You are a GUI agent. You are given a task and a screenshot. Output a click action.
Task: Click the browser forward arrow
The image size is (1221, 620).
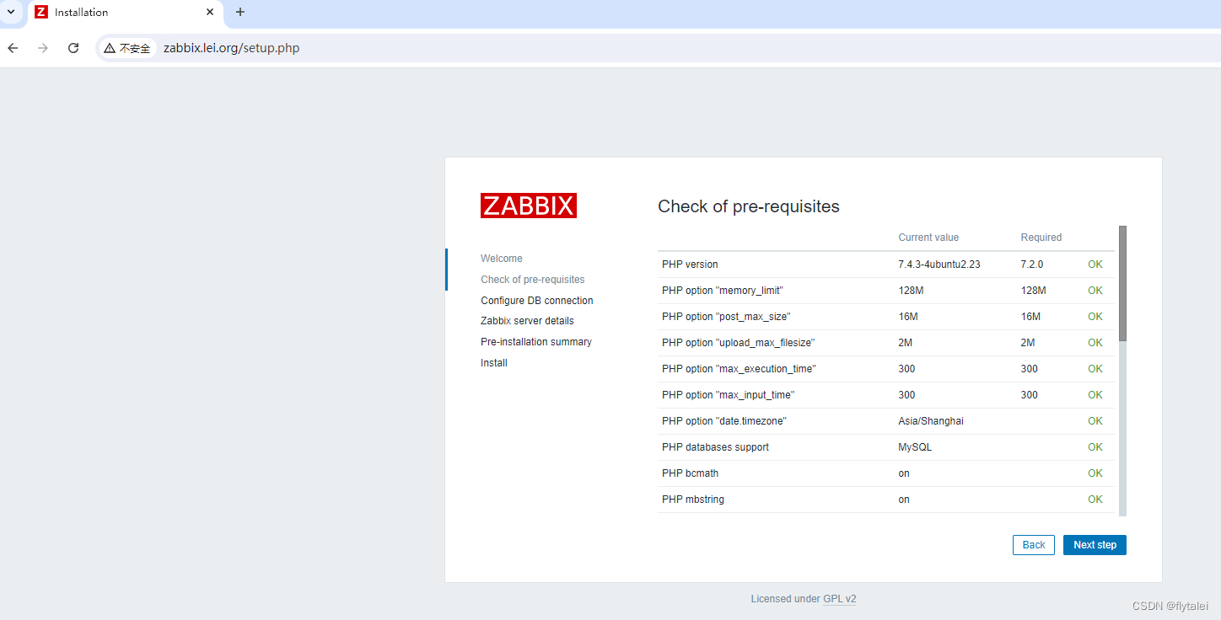coord(43,48)
